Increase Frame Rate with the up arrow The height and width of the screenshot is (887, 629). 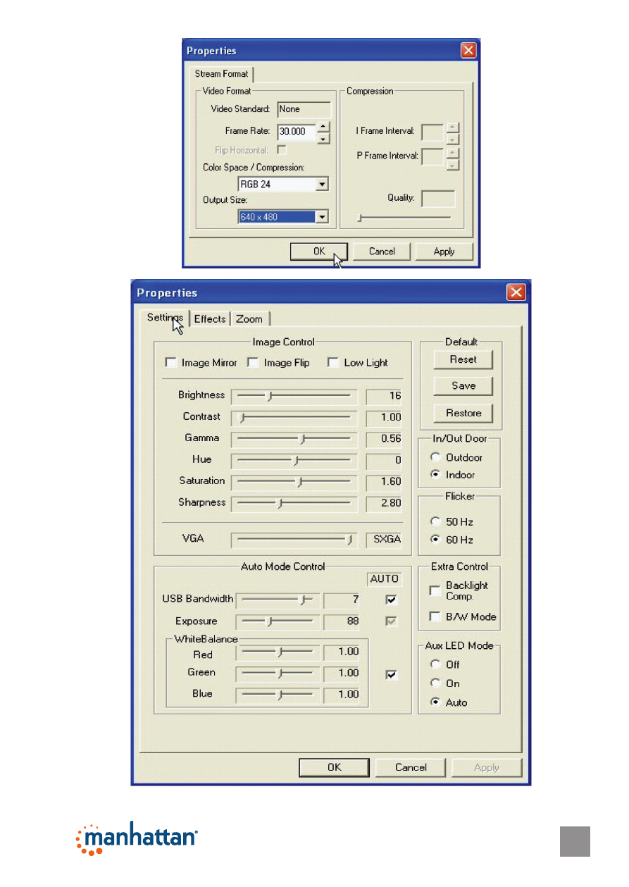click(x=323, y=127)
